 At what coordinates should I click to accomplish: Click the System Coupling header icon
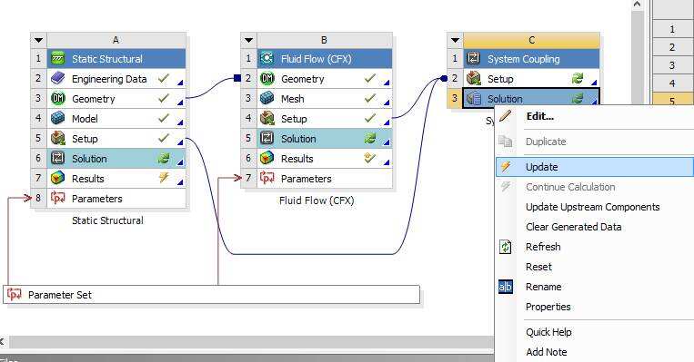(x=474, y=58)
